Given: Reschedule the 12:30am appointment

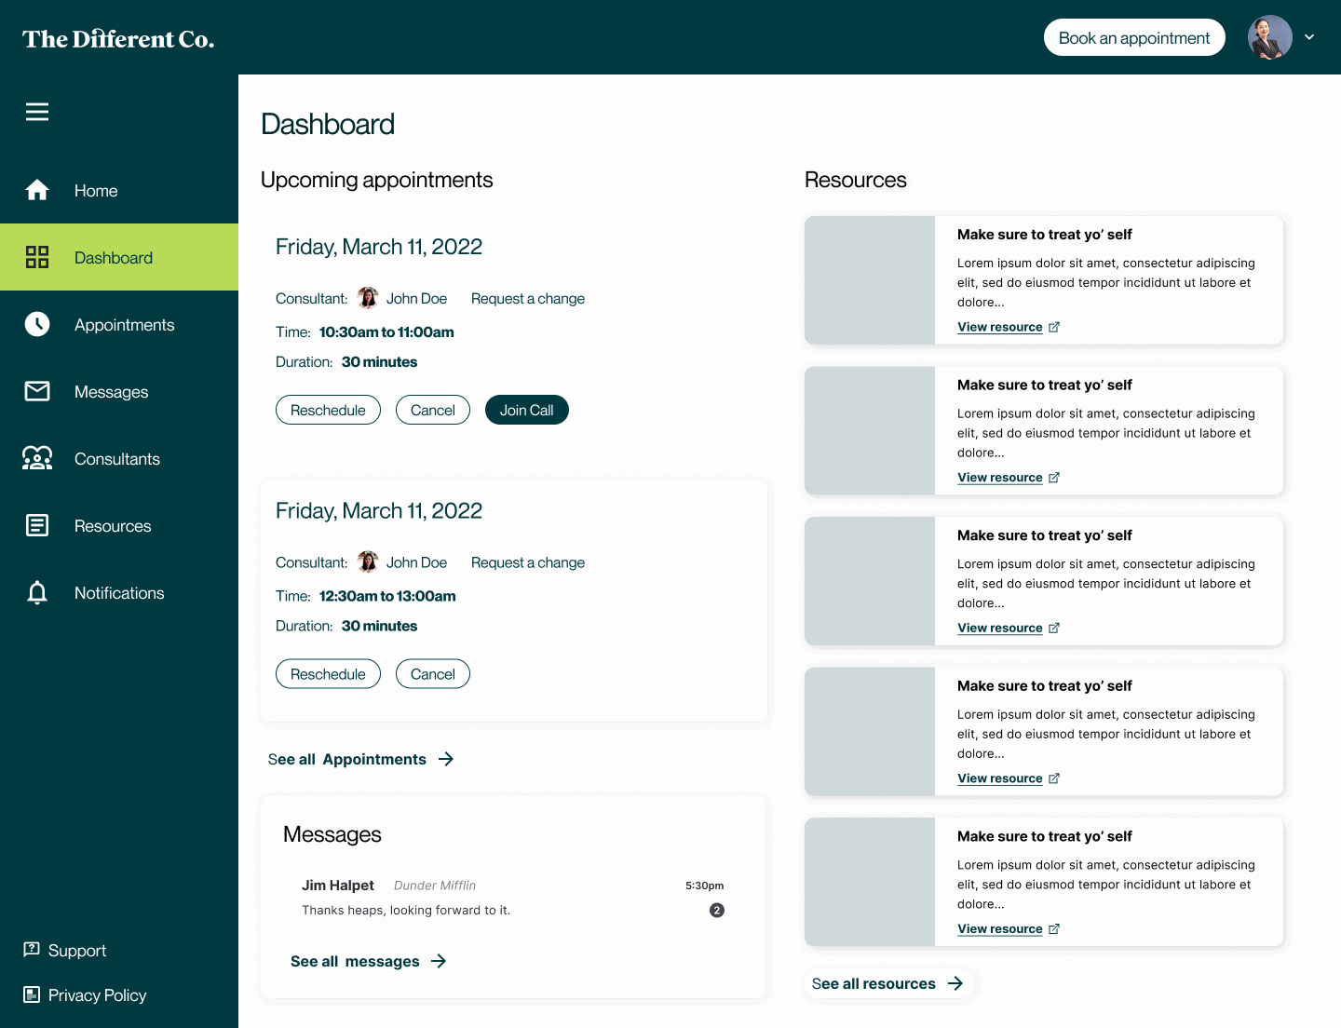Looking at the screenshot, I should [328, 674].
